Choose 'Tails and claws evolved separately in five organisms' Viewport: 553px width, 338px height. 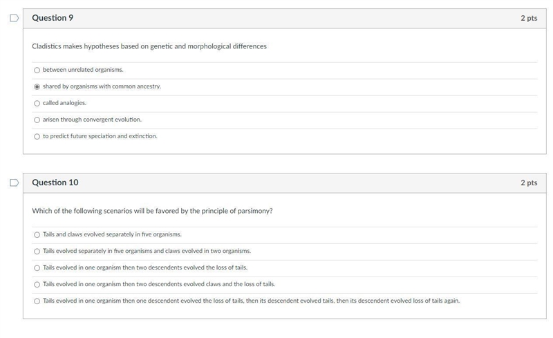coord(37,234)
